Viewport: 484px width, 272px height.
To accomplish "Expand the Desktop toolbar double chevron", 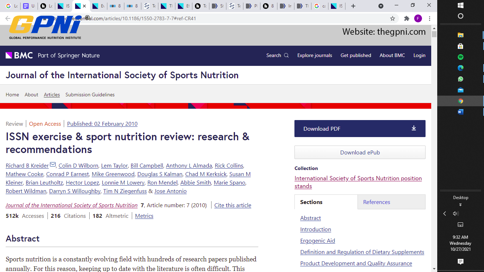I will pyautogui.click(x=460, y=205).
